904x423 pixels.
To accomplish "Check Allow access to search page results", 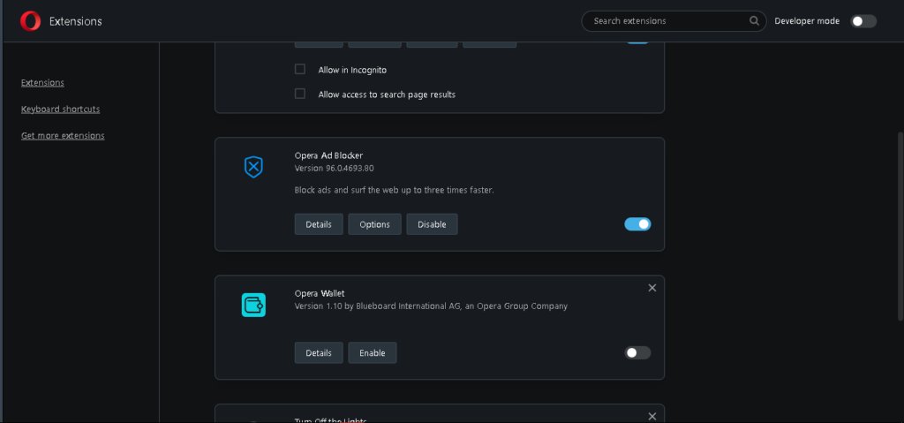I will (300, 94).
